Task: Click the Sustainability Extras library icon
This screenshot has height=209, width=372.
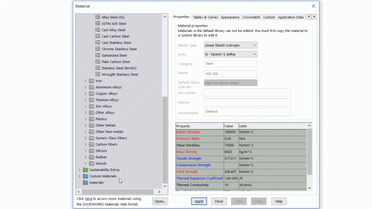Action: pyautogui.click(x=86, y=170)
